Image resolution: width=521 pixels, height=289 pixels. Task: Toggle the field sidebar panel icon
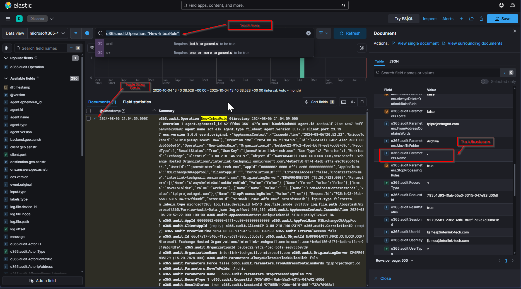click(7, 48)
